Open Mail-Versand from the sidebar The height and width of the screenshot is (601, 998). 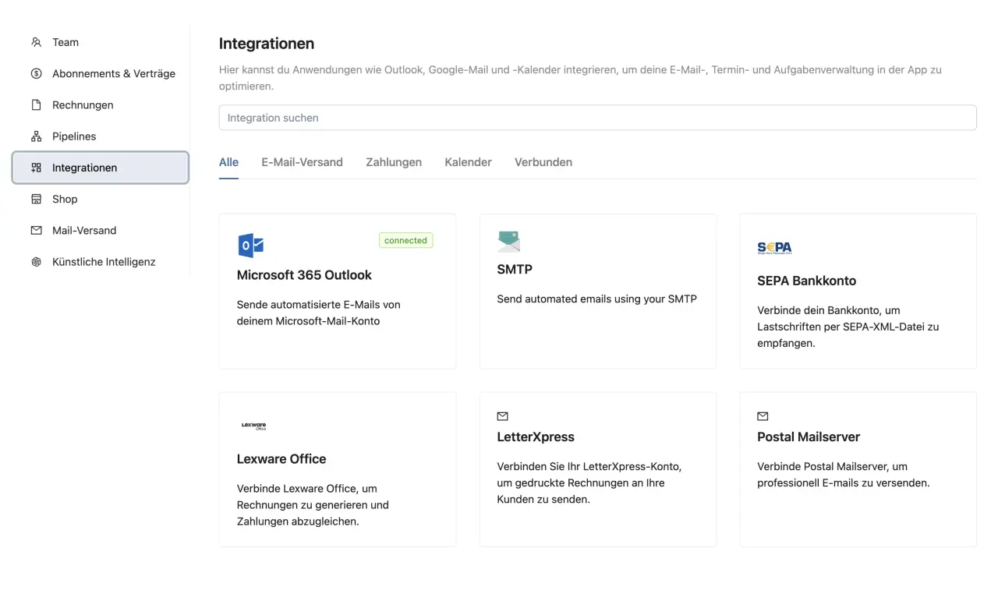(84, 231)
